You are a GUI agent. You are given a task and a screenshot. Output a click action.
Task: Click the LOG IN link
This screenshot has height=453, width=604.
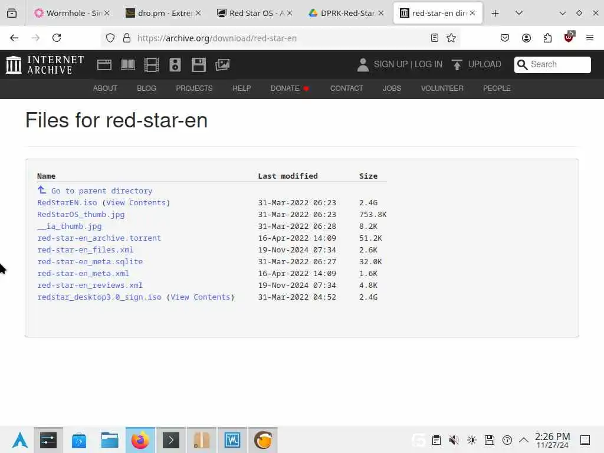click(428, 64)
